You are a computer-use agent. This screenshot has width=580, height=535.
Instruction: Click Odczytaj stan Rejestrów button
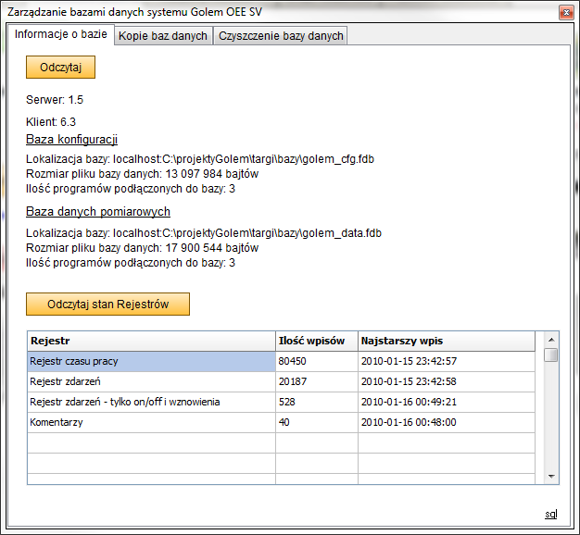pos(108,305)
